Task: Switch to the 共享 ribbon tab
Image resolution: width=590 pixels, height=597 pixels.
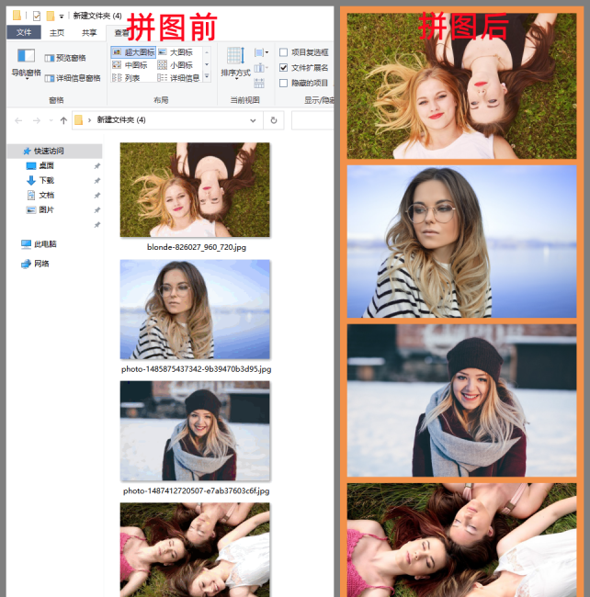Action: (x=89, y=33)
